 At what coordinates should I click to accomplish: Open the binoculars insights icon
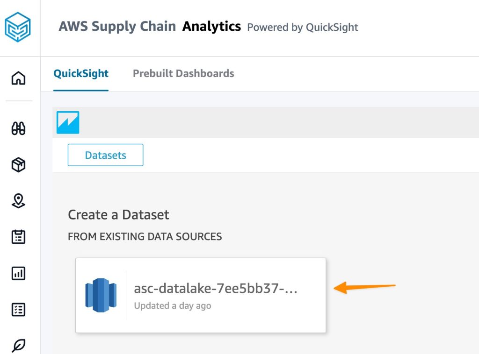click(18, 128)
